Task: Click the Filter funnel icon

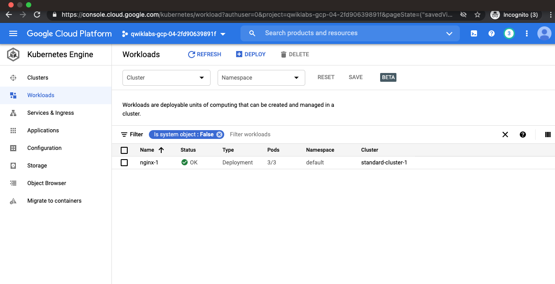Action: tap(124, 135)
